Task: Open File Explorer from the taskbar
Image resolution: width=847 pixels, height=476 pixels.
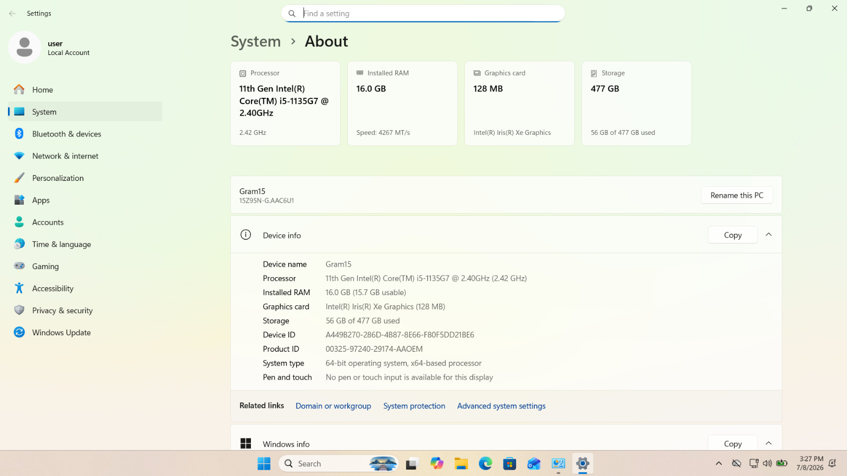Action: point(461,464)
